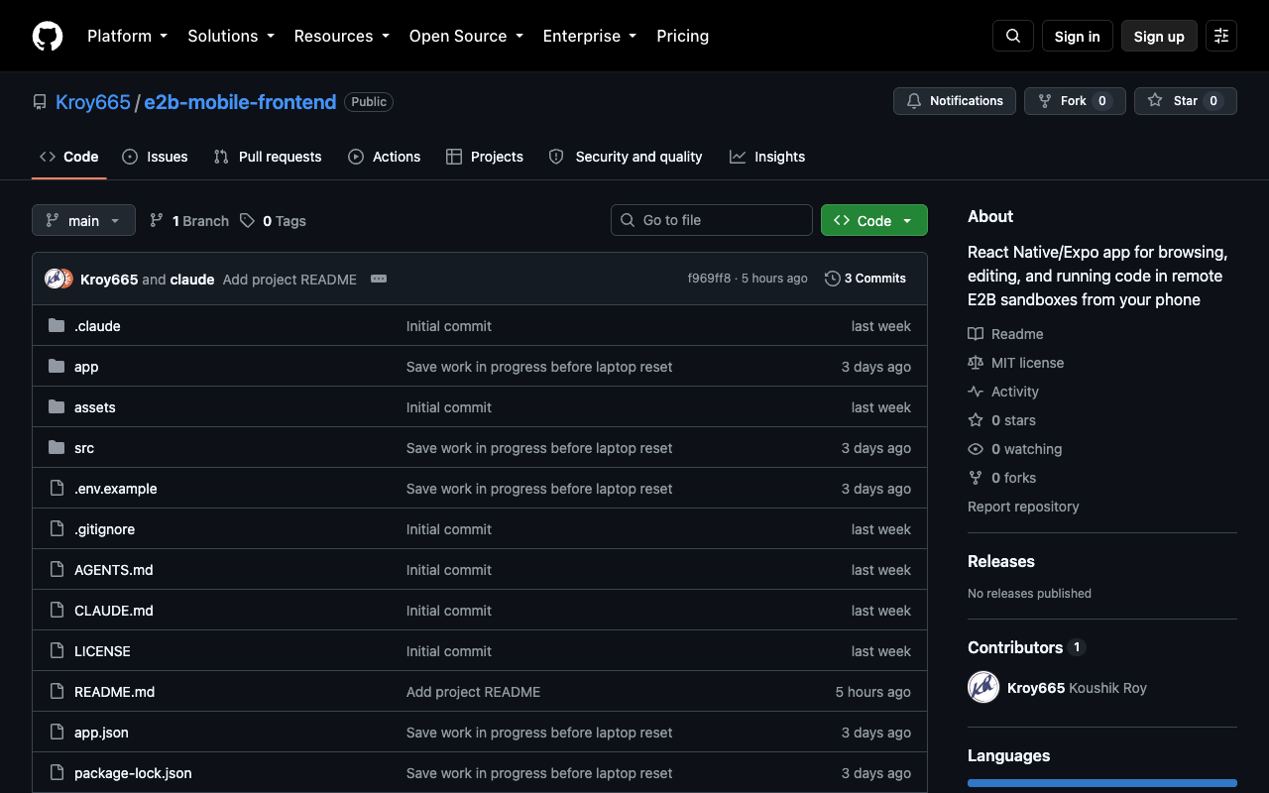Click the watching eye icon
Image resolution: width=1269 pixels, height=793 pixels.
pyautogui.click(x=976, y=449)
